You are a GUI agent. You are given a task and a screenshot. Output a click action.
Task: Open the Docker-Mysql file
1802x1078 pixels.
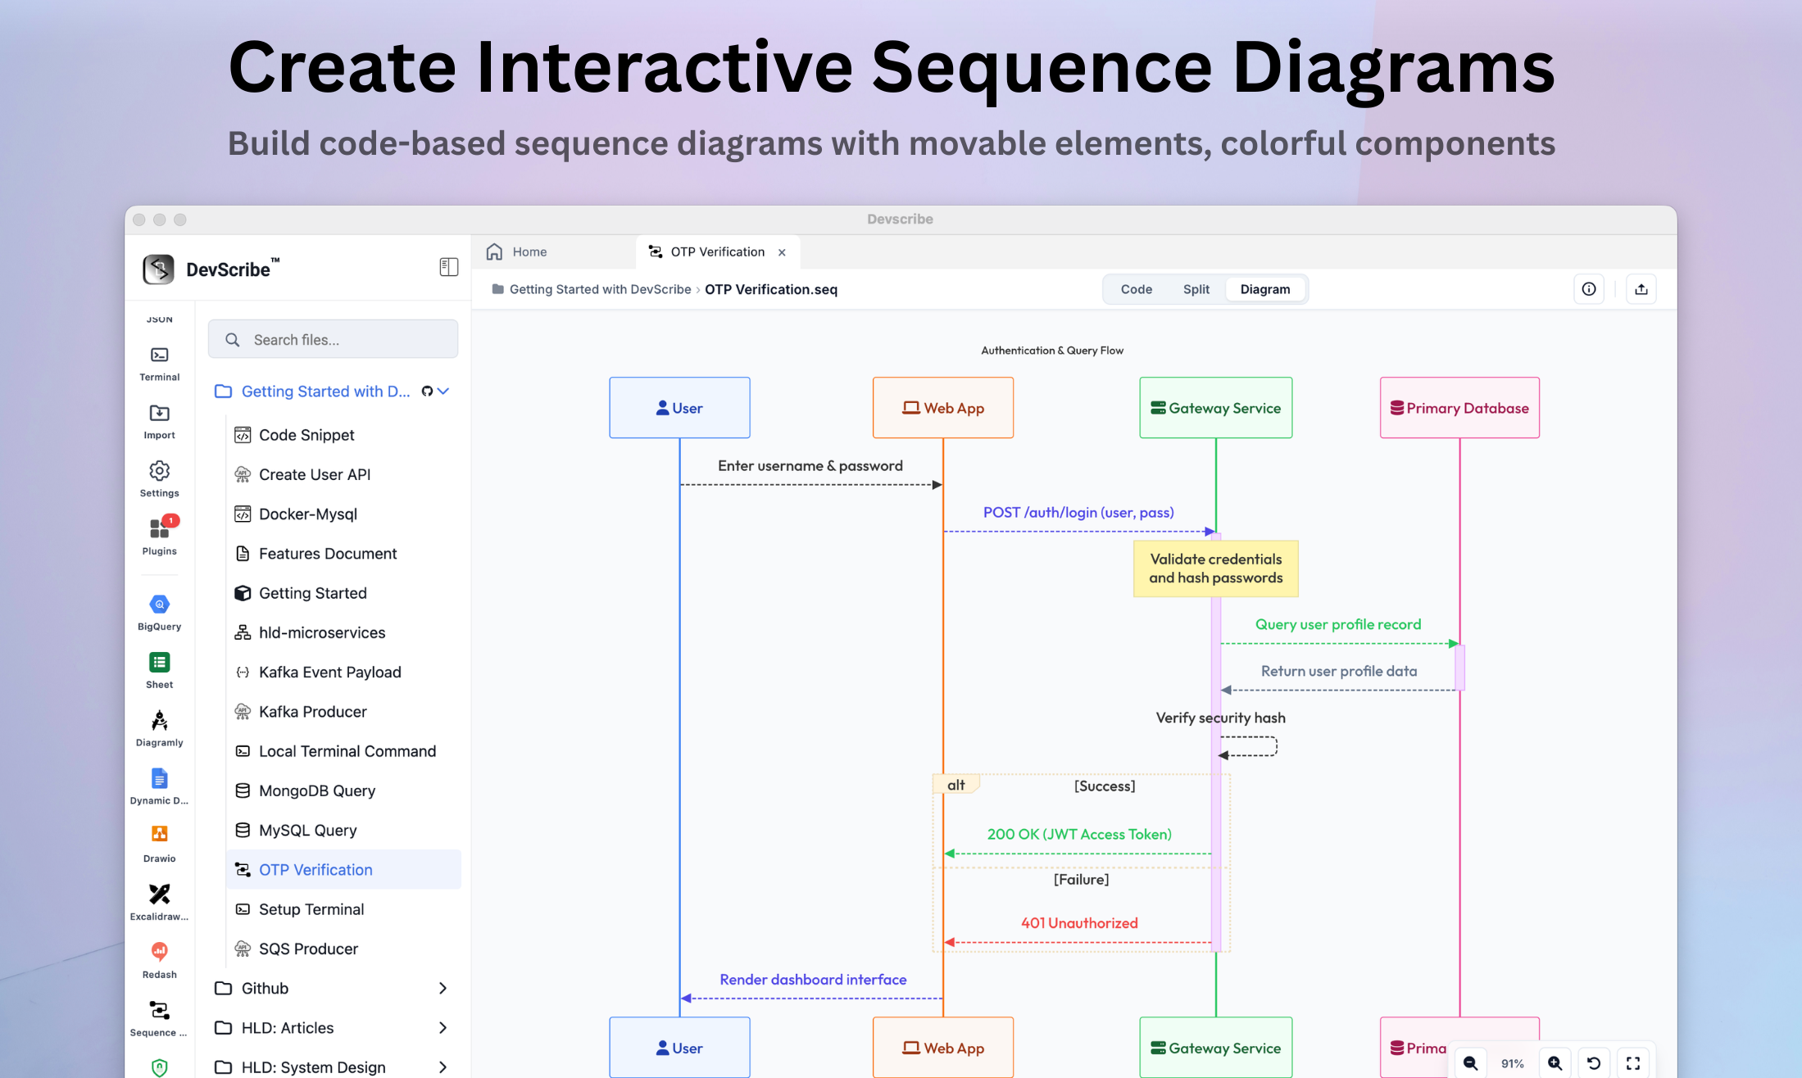click(343, 514)
